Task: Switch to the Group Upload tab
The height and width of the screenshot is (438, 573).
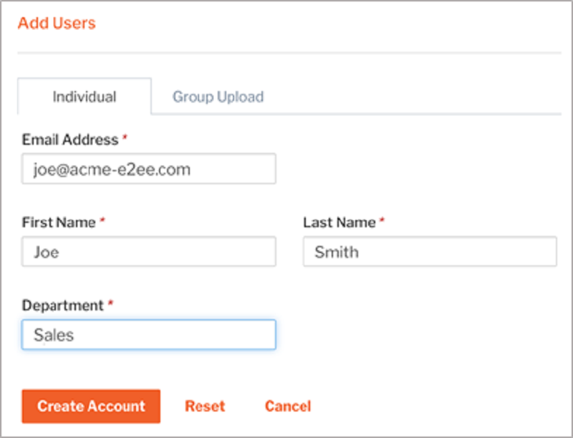Action: (x=218, y=97)
